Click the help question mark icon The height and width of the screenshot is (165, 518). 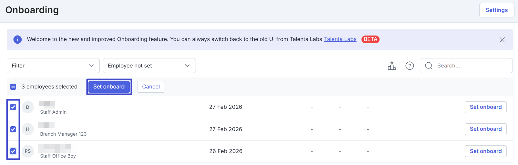tap(410, 66)
